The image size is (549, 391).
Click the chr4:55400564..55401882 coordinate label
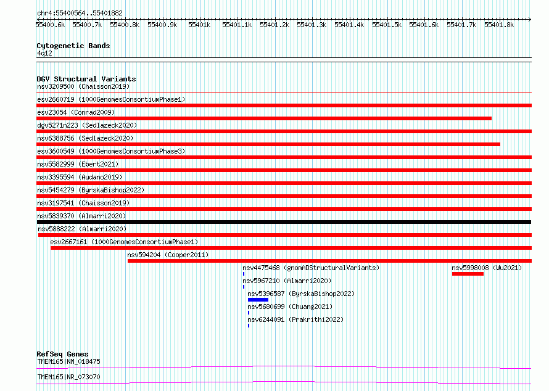[80, 14]
